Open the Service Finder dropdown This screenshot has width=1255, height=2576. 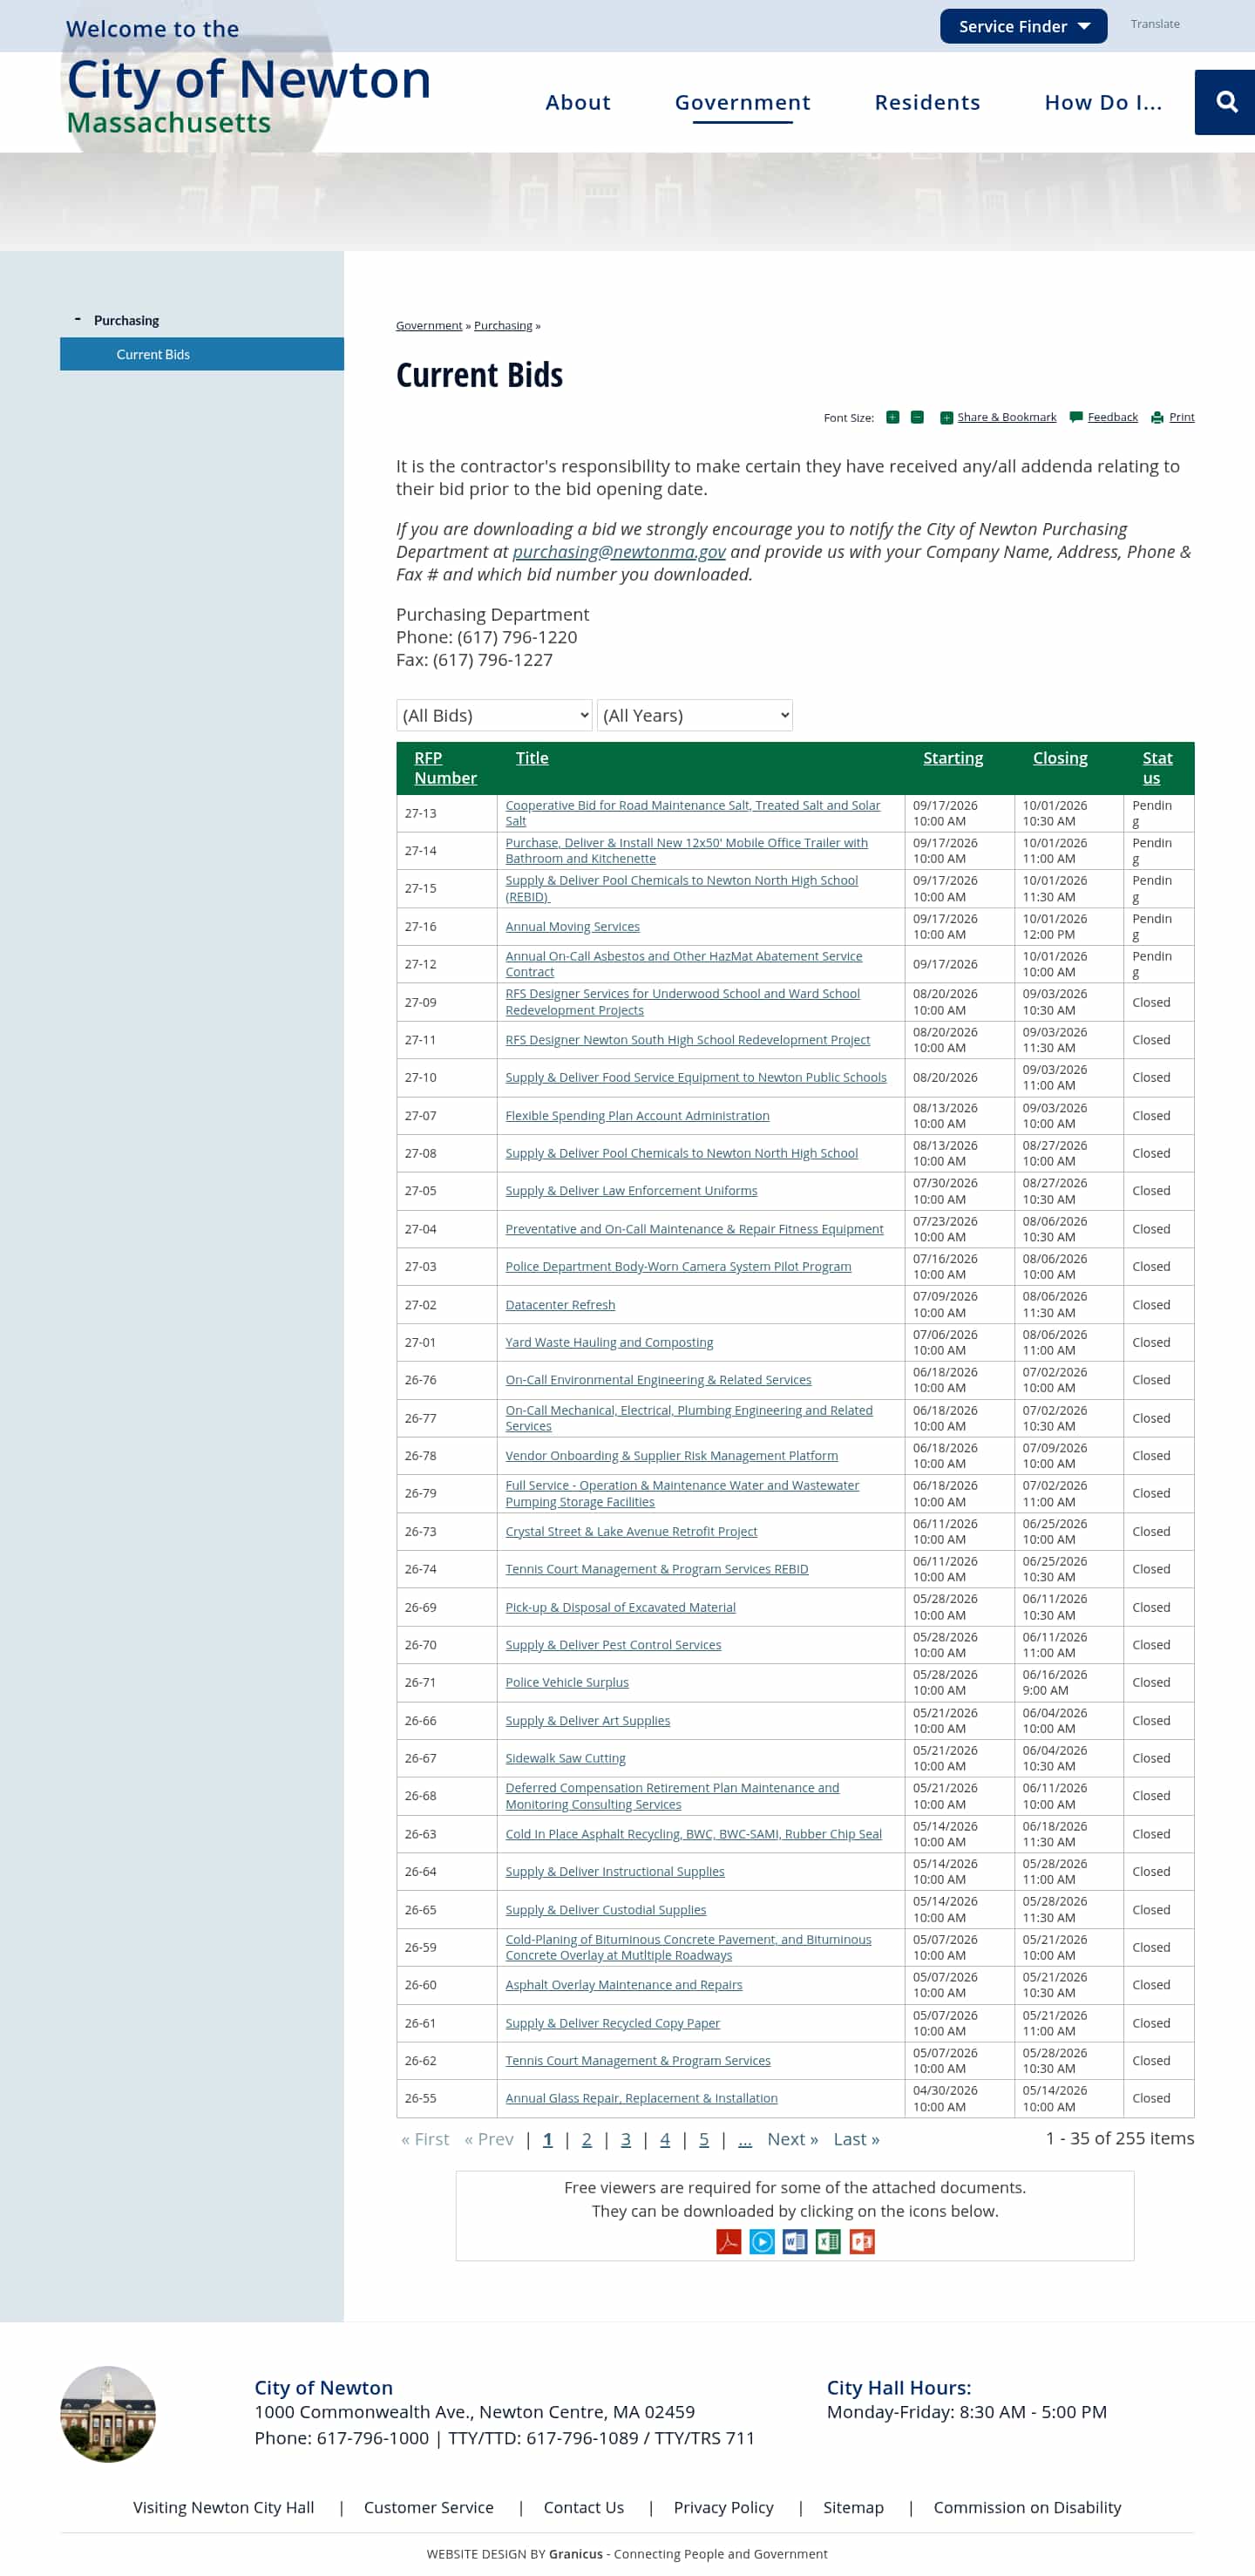1023,26
